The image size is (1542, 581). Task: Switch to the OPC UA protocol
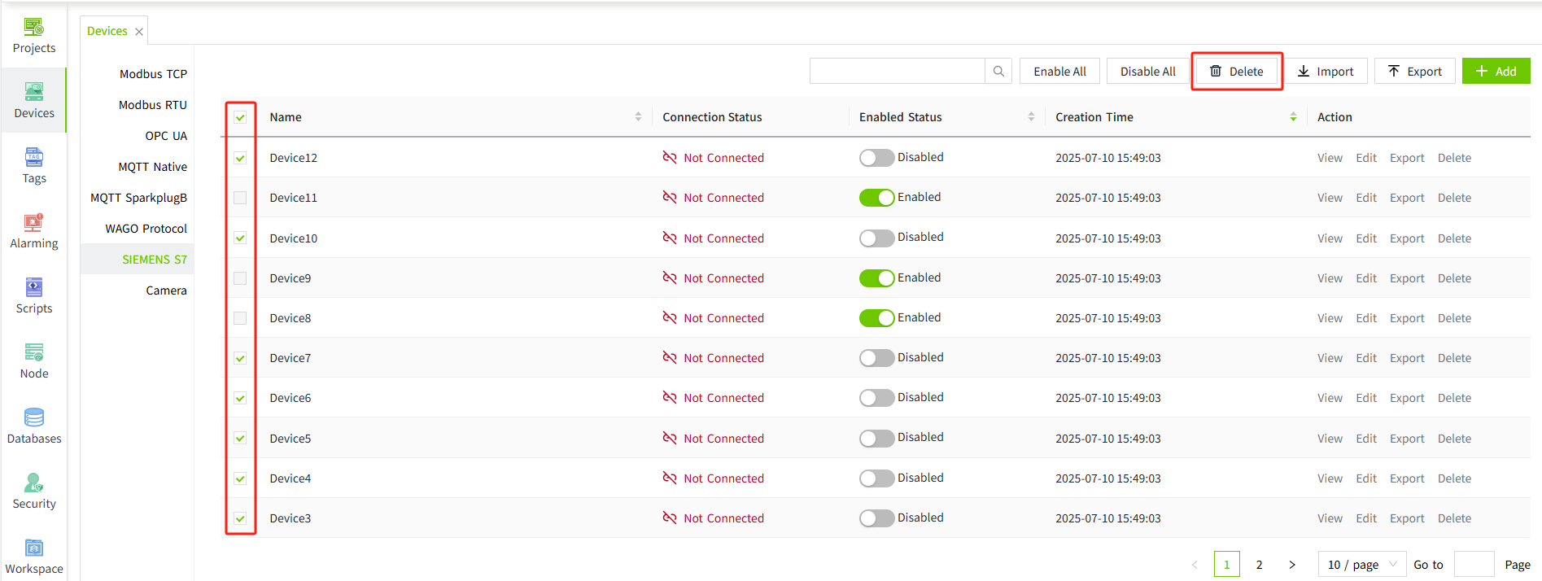(166, 136)
